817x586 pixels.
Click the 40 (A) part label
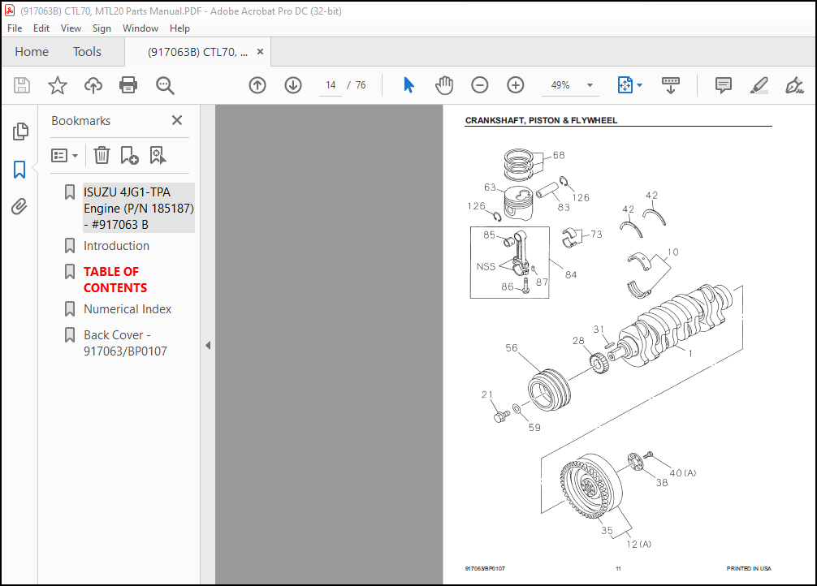682,473
